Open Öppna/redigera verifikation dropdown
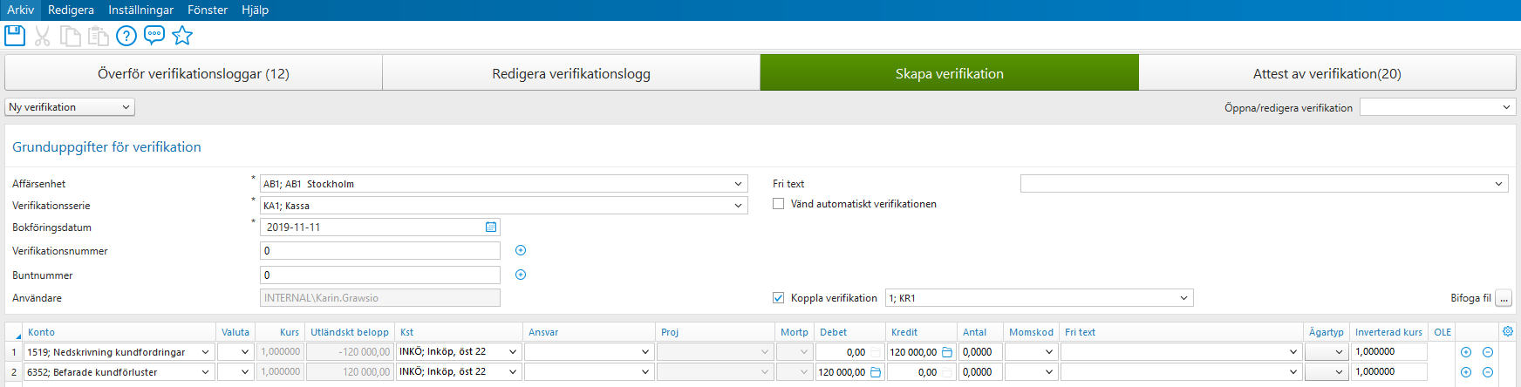1521x387 pixels. [x=1437, y=107]
